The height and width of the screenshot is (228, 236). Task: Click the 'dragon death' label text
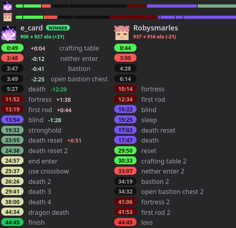click(x=49, y=212)
